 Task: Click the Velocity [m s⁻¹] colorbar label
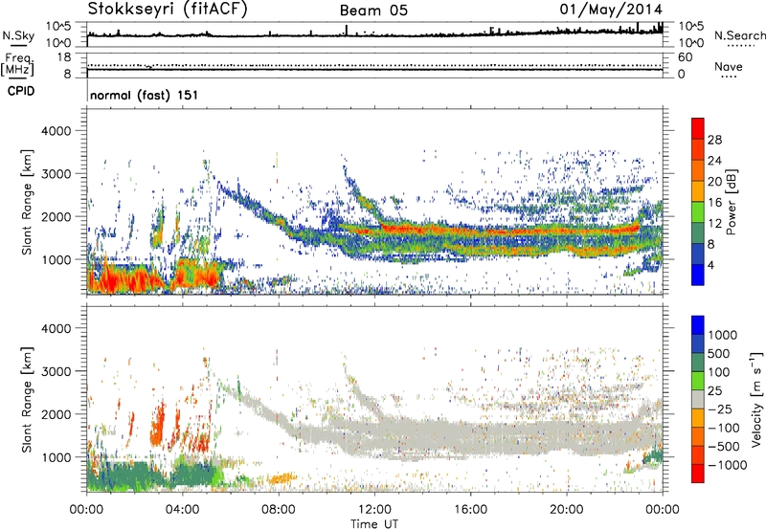tap(756, 399)
